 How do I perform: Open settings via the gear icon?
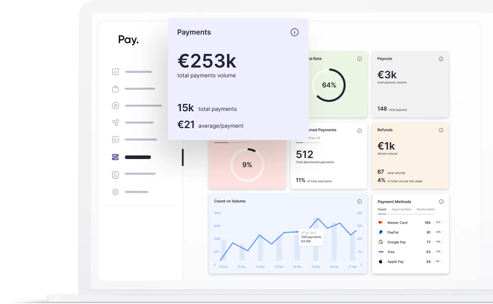coord(115,192)
